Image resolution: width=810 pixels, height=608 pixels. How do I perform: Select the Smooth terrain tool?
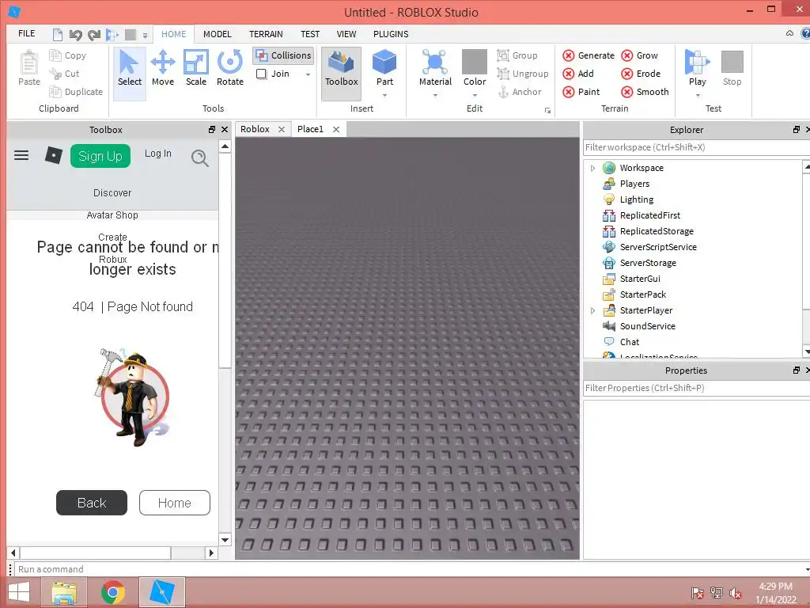pyautogui.click(x=645, y=92)
